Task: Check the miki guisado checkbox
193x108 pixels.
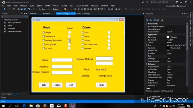Action: pos(43,44)
